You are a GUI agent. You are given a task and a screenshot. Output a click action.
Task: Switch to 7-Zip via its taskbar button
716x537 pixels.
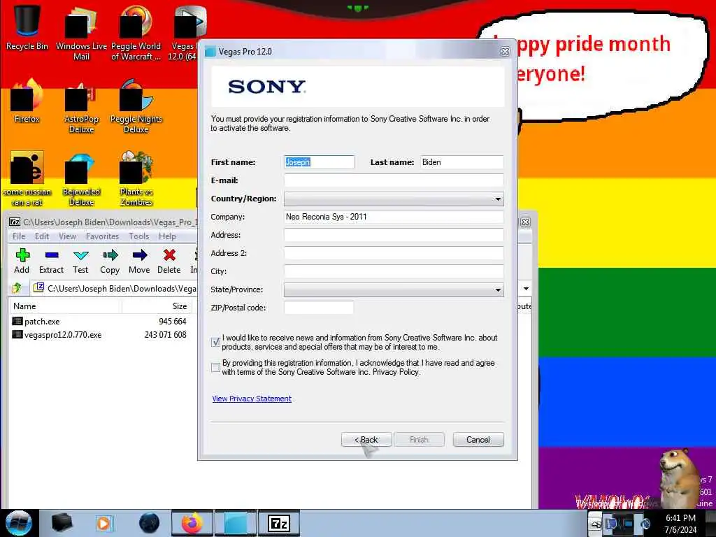click(x=279, y=523)
